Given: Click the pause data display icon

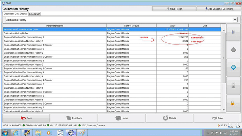Looking at the screenshot, I should 233,32.
